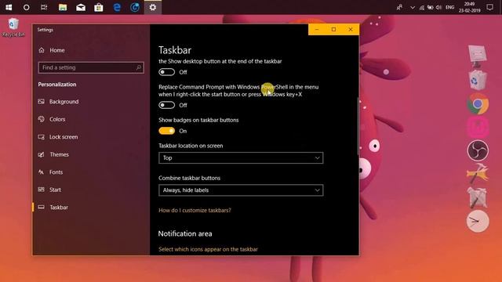Viewport: 502px width, 282px height.
Task: Open File Explorer from taskbar
Action: click(63, 7)
